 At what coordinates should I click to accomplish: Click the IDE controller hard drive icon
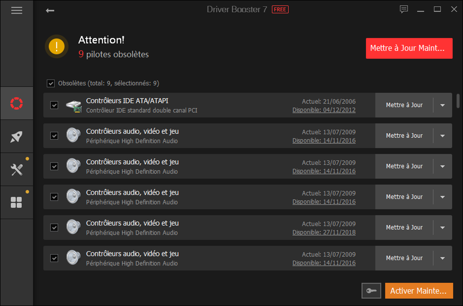74,105
